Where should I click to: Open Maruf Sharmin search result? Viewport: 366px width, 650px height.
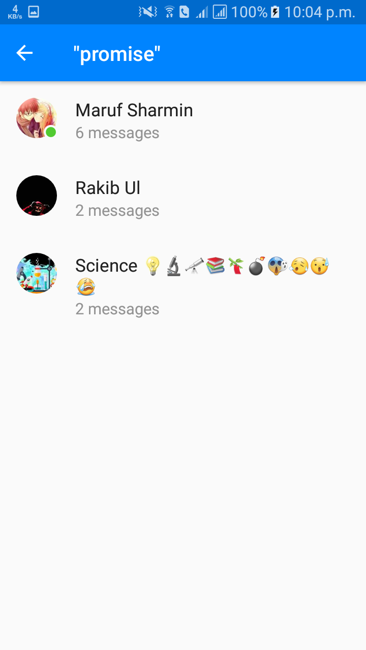pos(183,121)
